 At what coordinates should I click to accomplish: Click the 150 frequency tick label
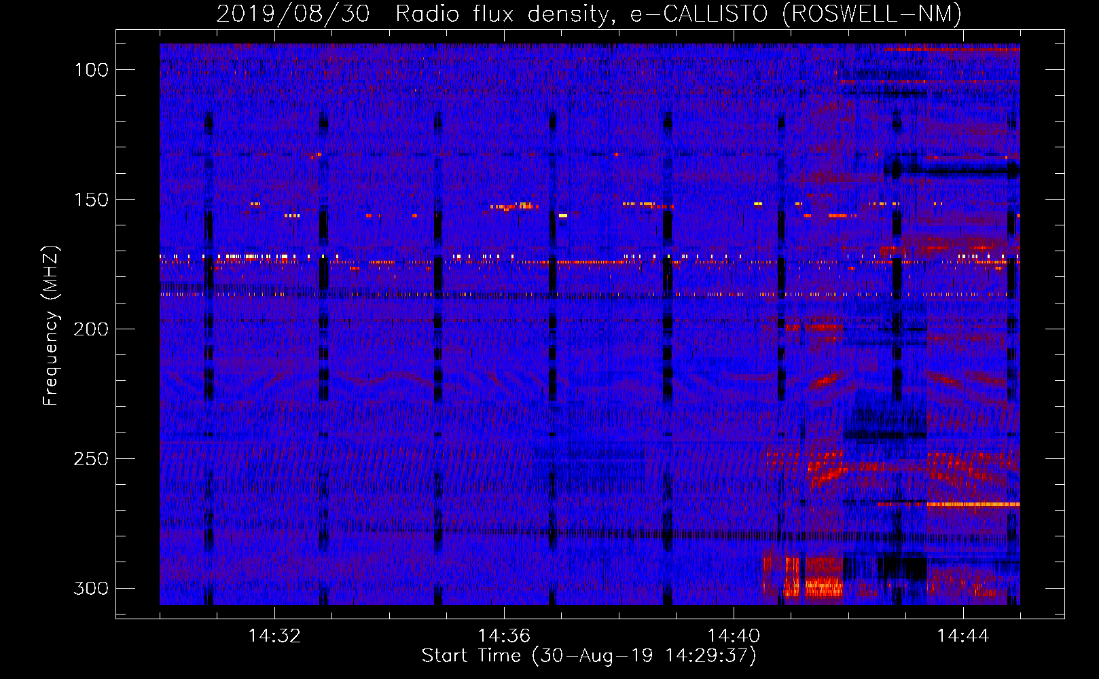[x=91, y=200]
